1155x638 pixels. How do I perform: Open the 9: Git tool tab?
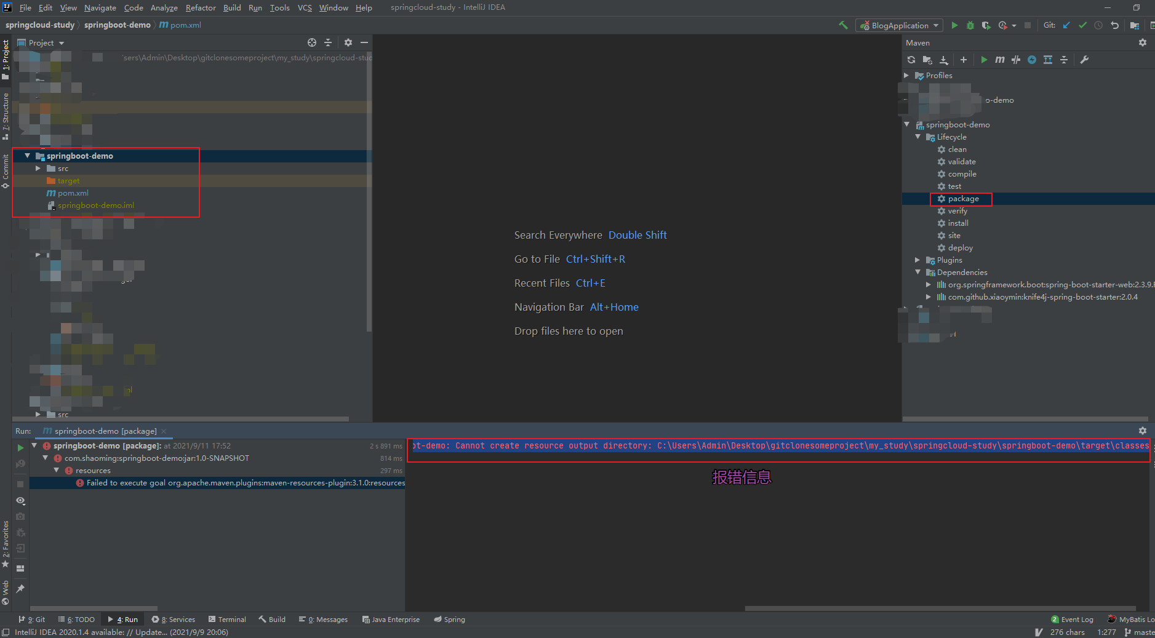coord(31,620)
